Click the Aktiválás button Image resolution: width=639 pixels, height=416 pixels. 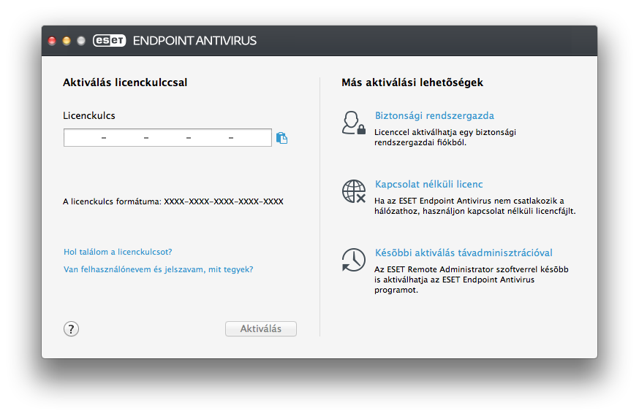pos(261,328)
